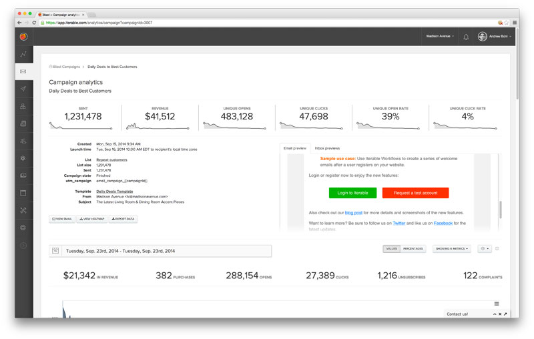Image resolution: width=534 pixels, height=339 pixels.
Task: Click the notification bell icon
Action: tap(466, 37)
